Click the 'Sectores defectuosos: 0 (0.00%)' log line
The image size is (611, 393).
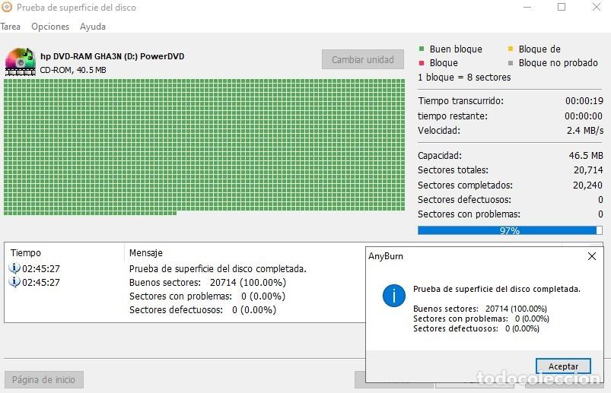tap(202, 309)
